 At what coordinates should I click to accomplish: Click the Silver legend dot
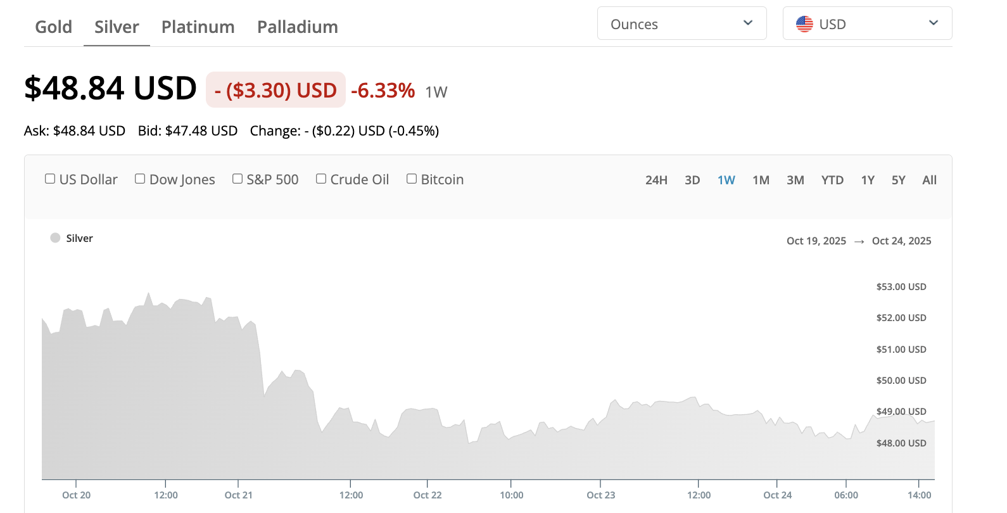[55, 238]
